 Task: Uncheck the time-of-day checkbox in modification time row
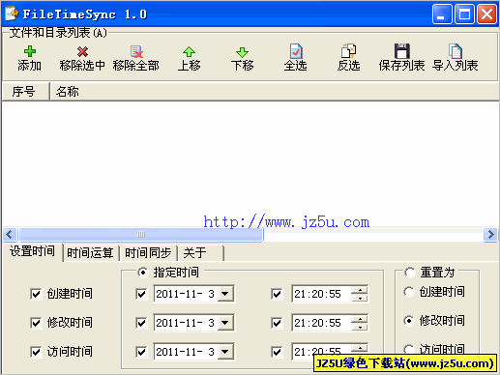point(277,323)
